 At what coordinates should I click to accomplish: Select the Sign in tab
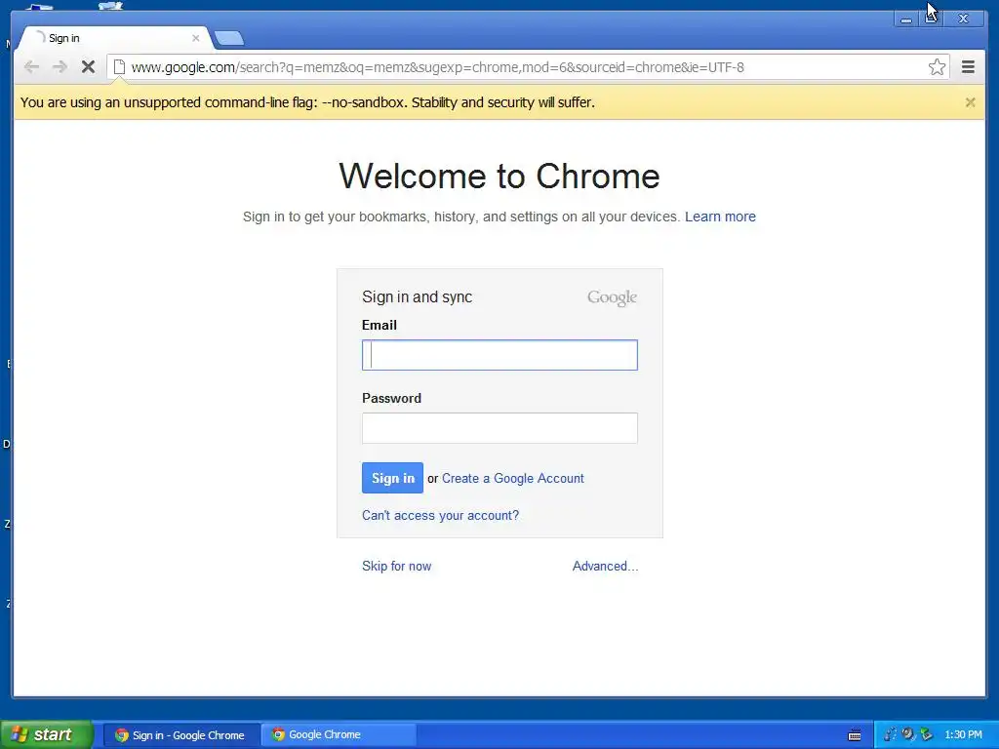click(x=113, y=38)
